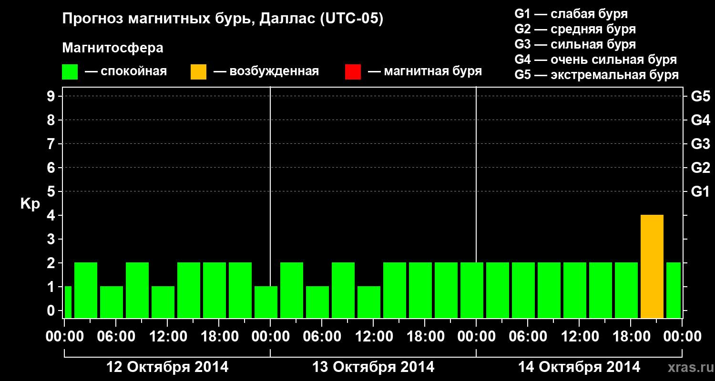Click the G3 storm level label on right axis
Viewport: 715px width, 381px height.
[700, 144]
